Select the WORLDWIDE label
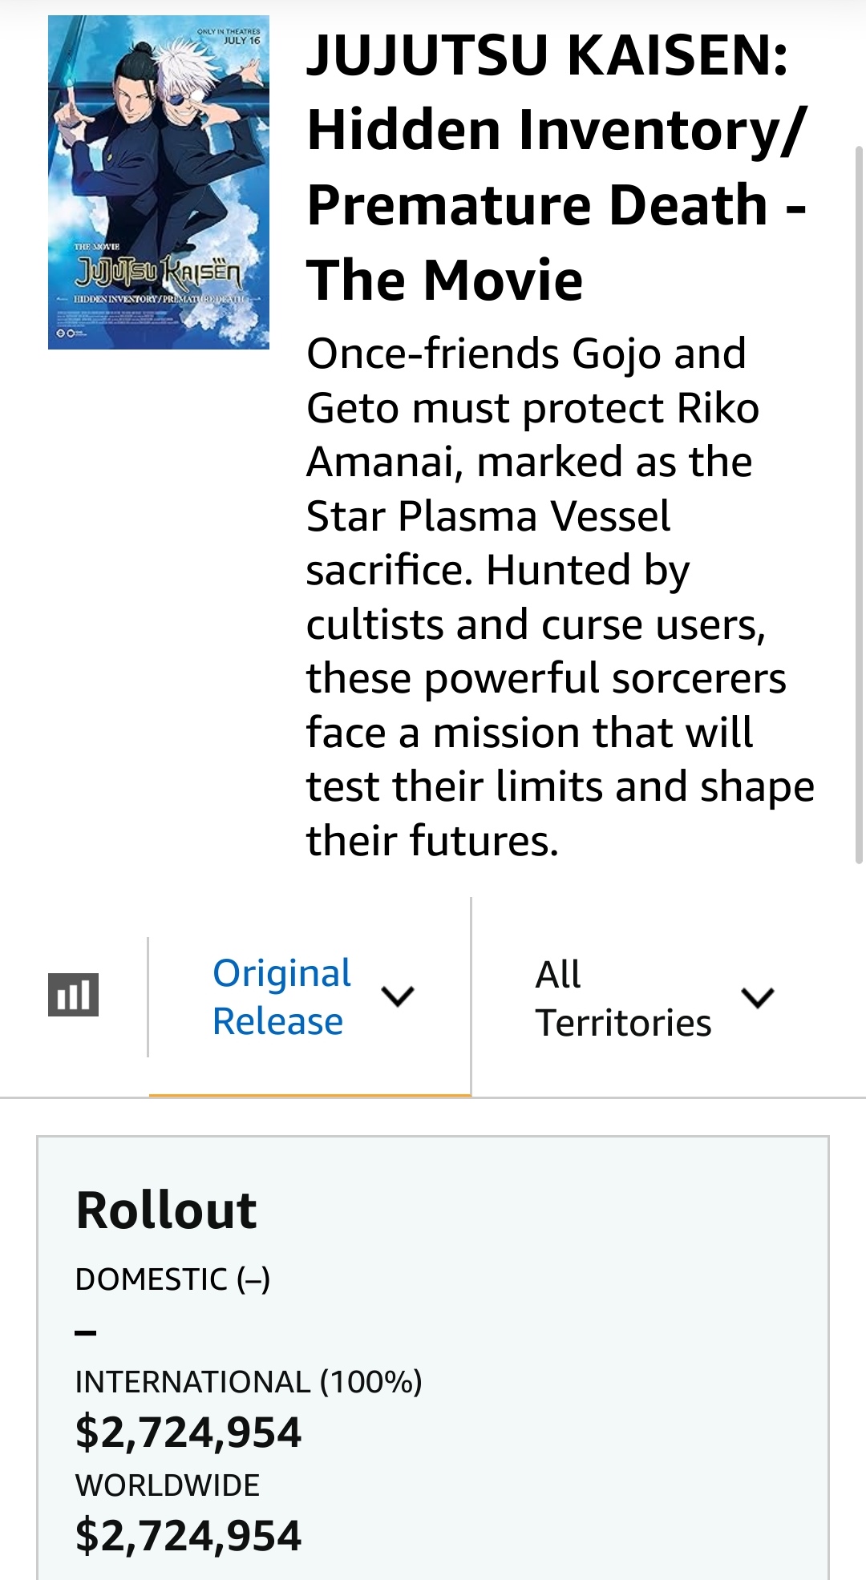866x1580 pixels. [x=168, y=1485]
